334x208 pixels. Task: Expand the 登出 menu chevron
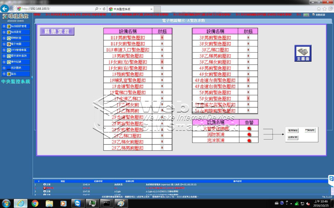coord(4,74)
